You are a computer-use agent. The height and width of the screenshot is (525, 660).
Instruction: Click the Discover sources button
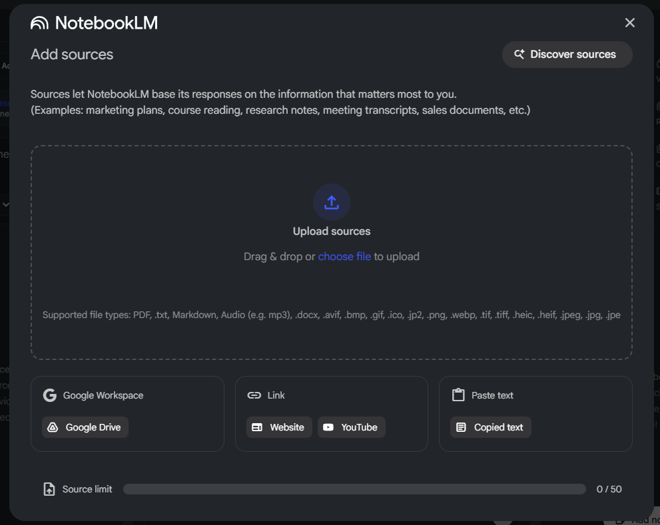567,55
